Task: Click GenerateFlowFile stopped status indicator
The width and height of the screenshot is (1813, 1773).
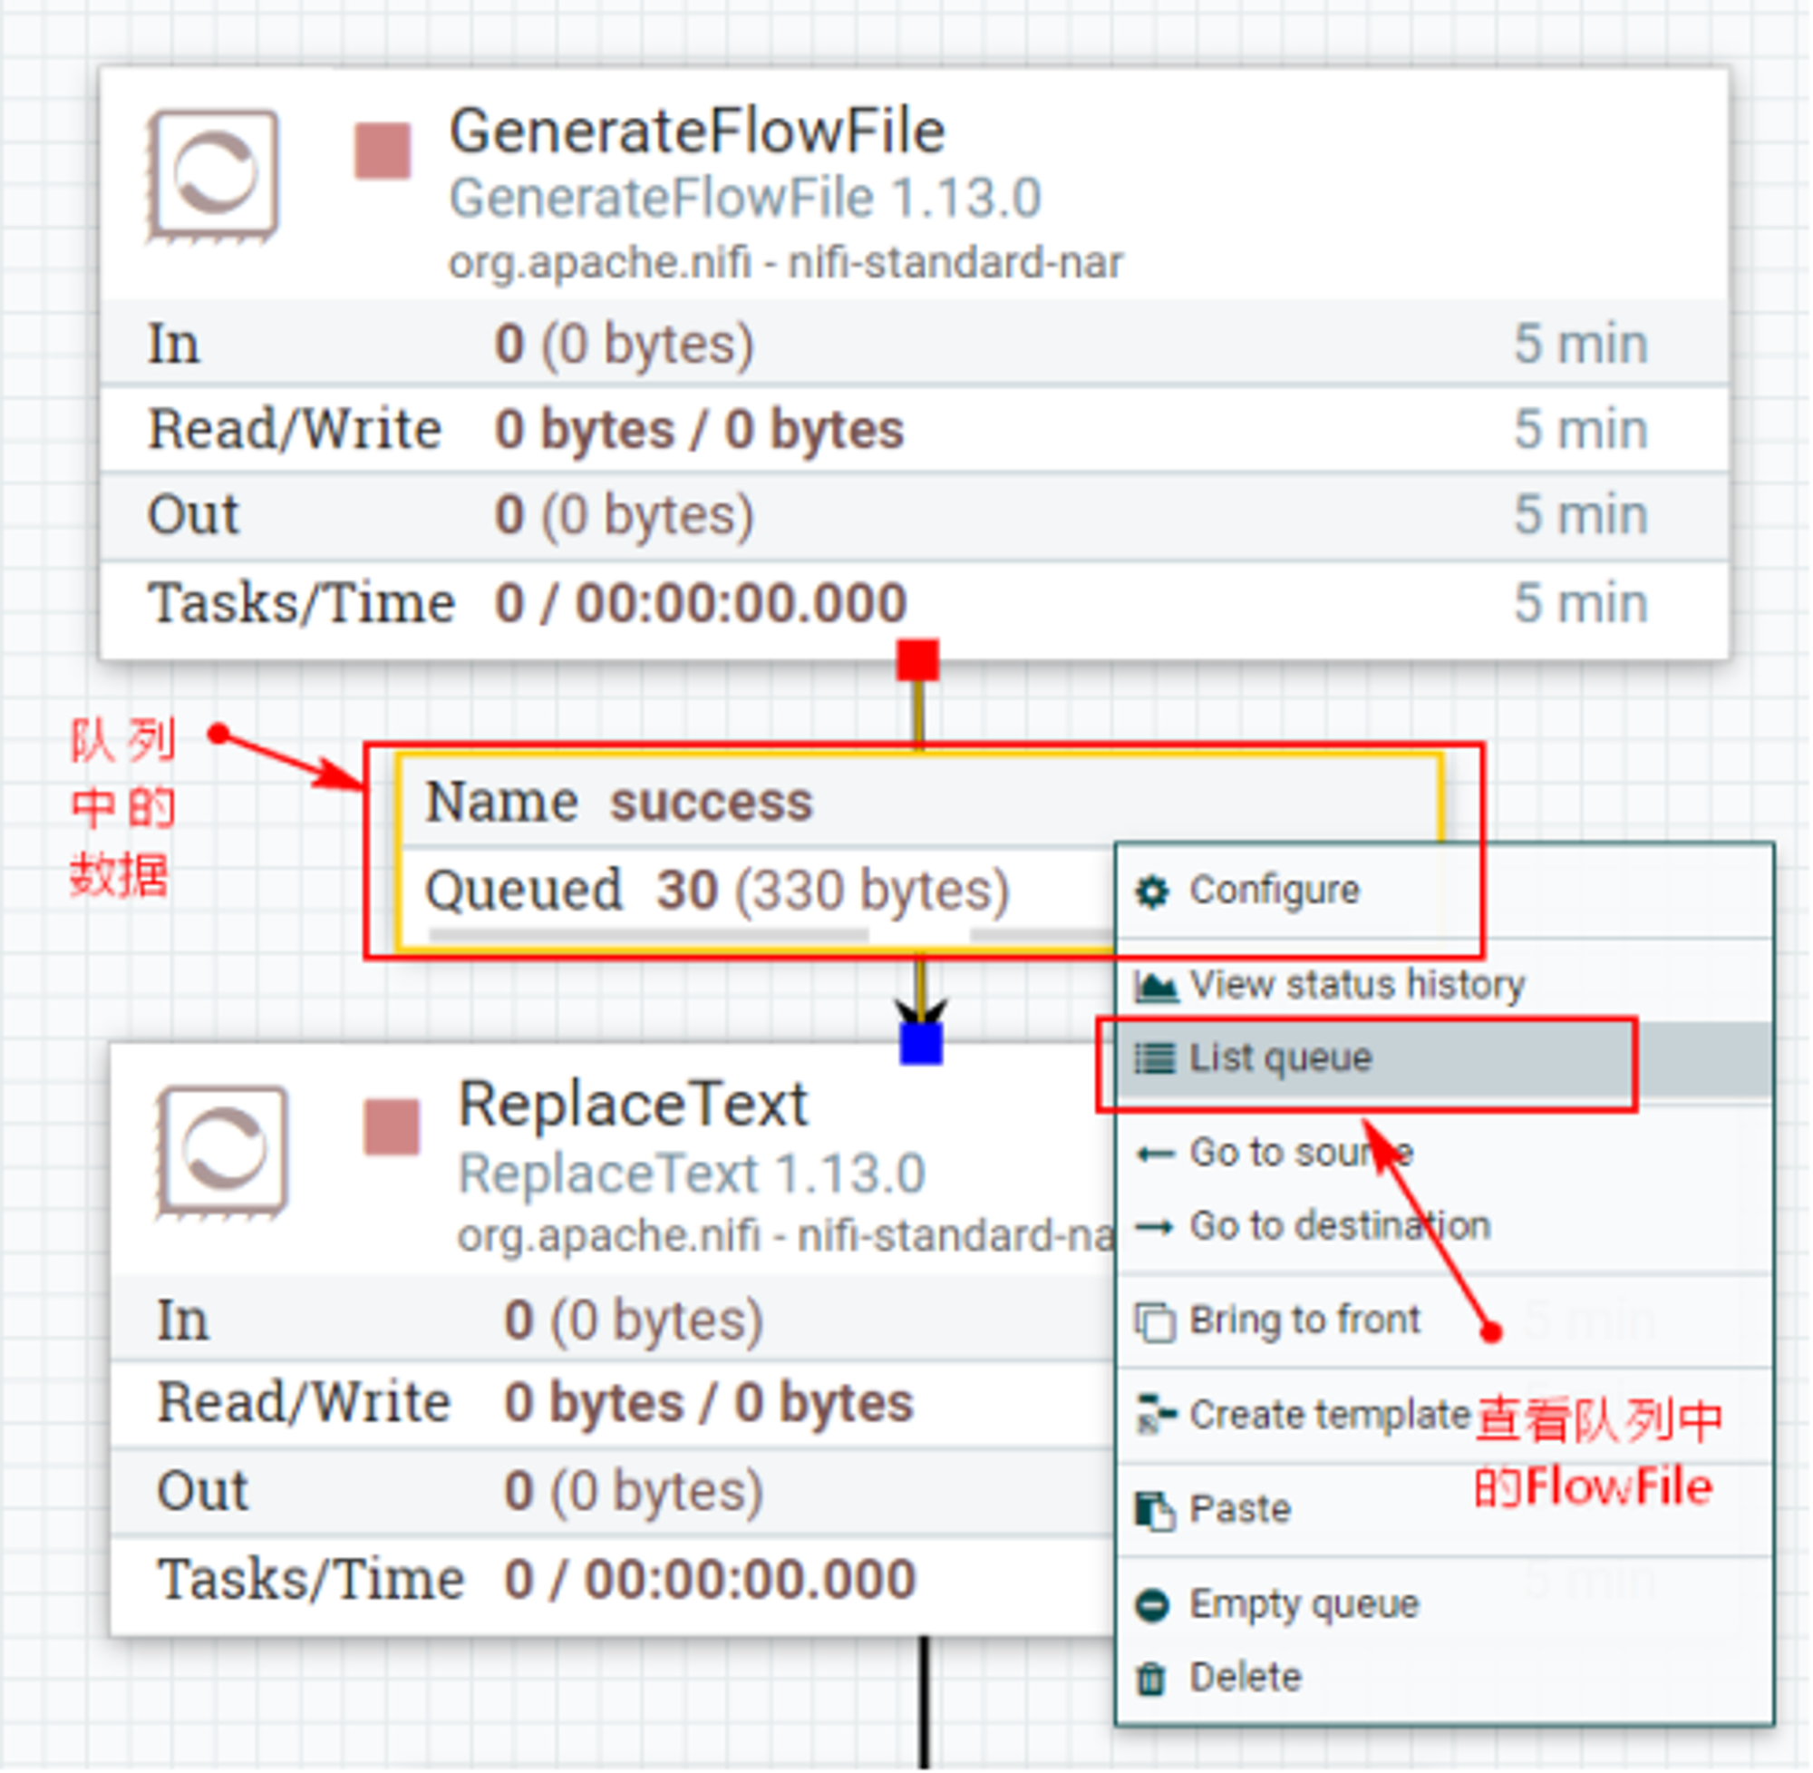Action: point(383,151)
